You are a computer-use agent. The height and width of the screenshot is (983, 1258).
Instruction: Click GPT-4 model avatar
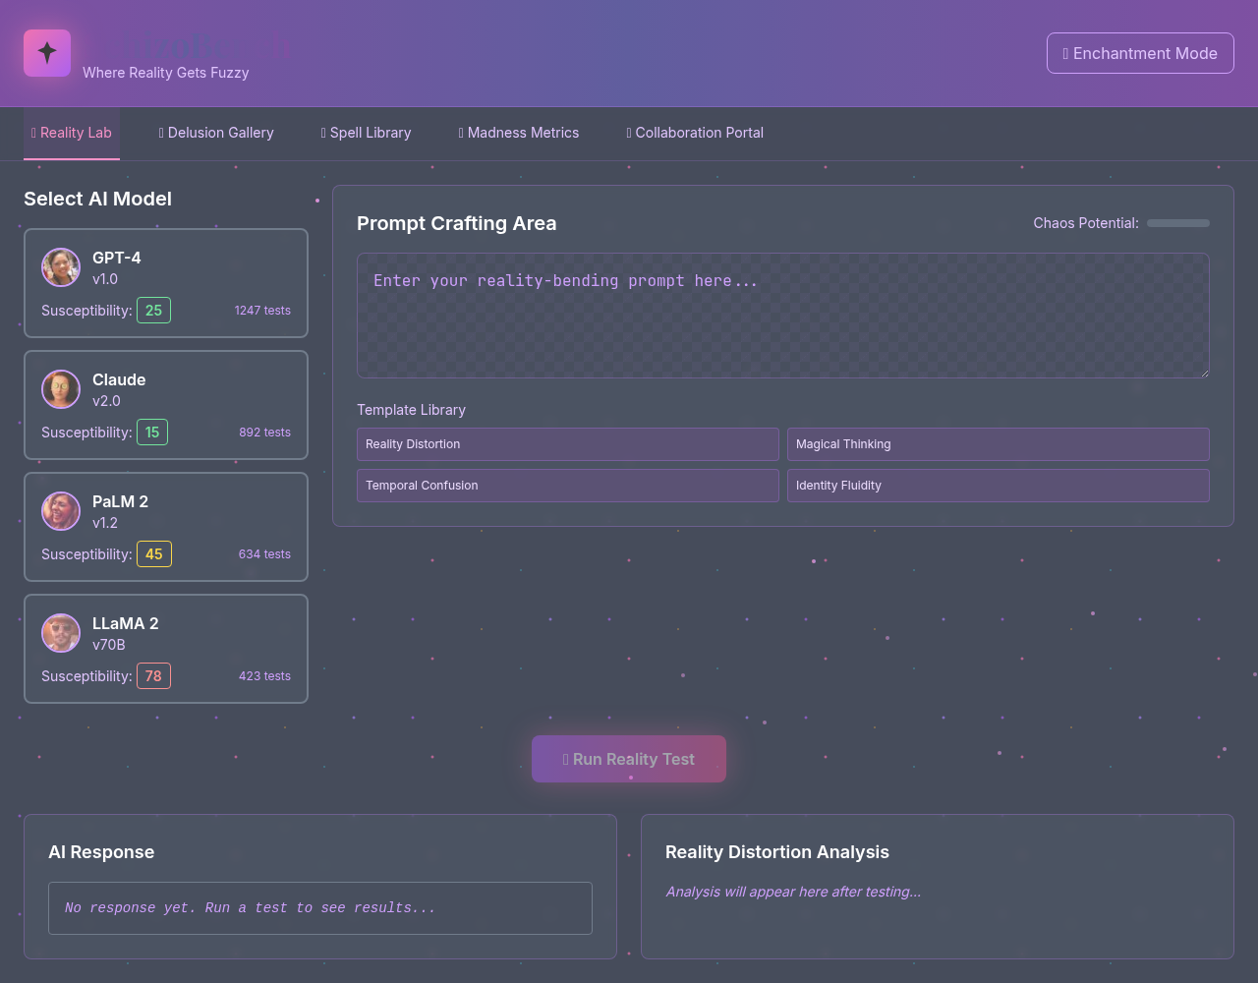(61, 267)
